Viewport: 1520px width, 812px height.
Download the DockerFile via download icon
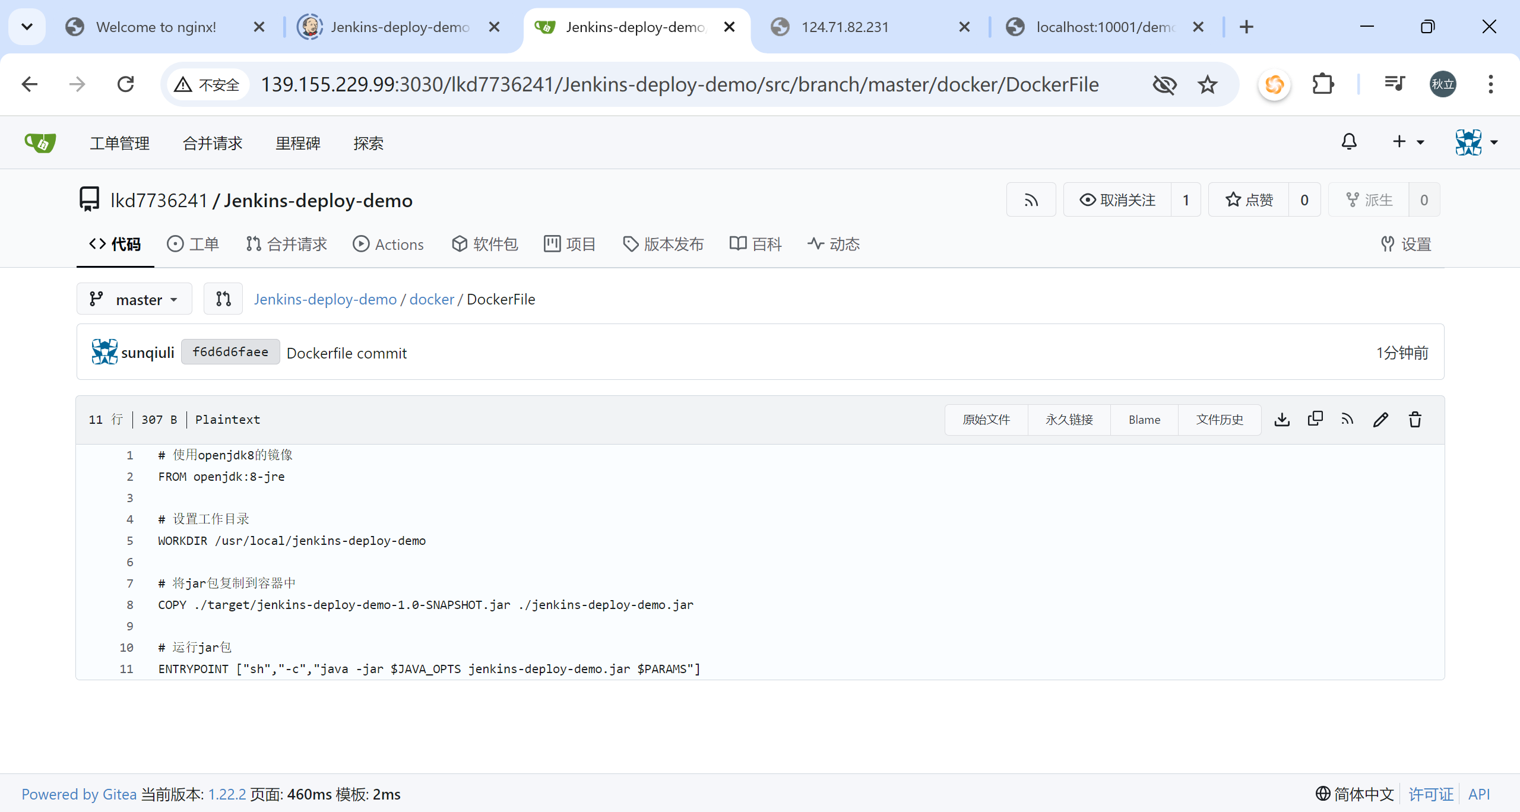coord(1282,420)
